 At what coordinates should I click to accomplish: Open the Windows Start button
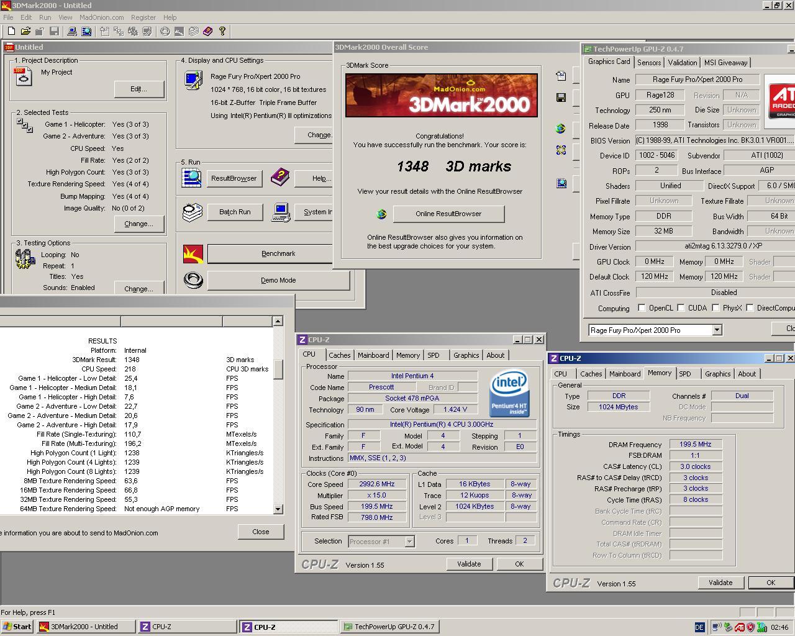(x=17, y=627)
